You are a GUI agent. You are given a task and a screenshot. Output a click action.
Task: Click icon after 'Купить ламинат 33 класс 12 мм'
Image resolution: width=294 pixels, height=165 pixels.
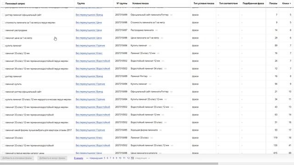pyautogui.click(x=165, y=99)
